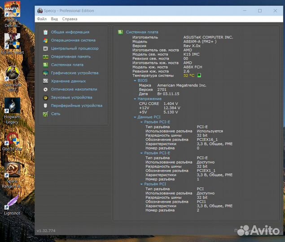Launch the Cyberpunk 2077 desktop shortcut
Image resolution: width=285 pixels, height=242 pixels.
click(13, 79)
